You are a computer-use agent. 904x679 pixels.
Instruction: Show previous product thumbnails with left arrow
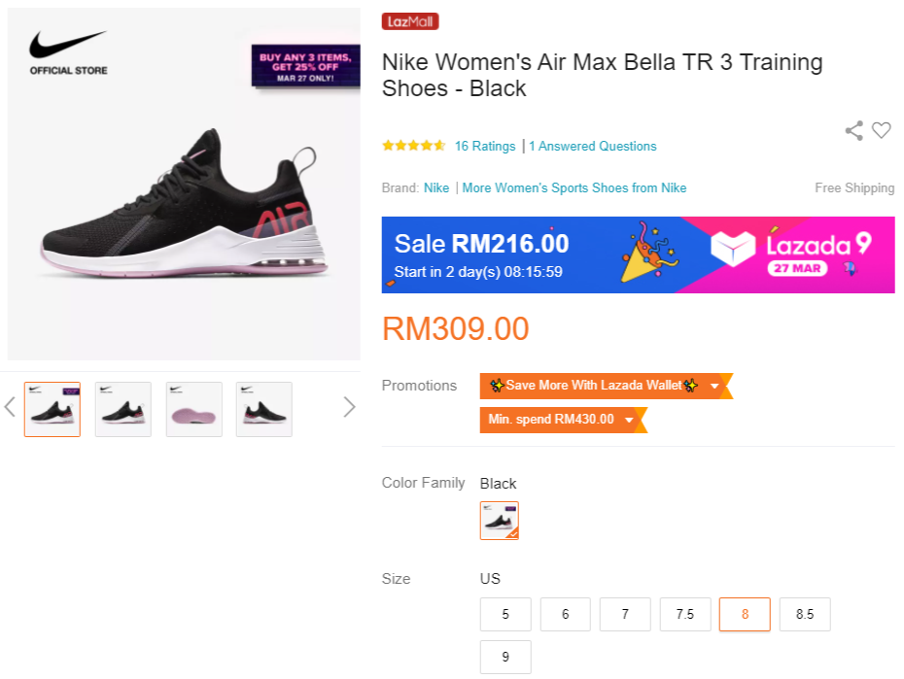click(x=11, y=407)
